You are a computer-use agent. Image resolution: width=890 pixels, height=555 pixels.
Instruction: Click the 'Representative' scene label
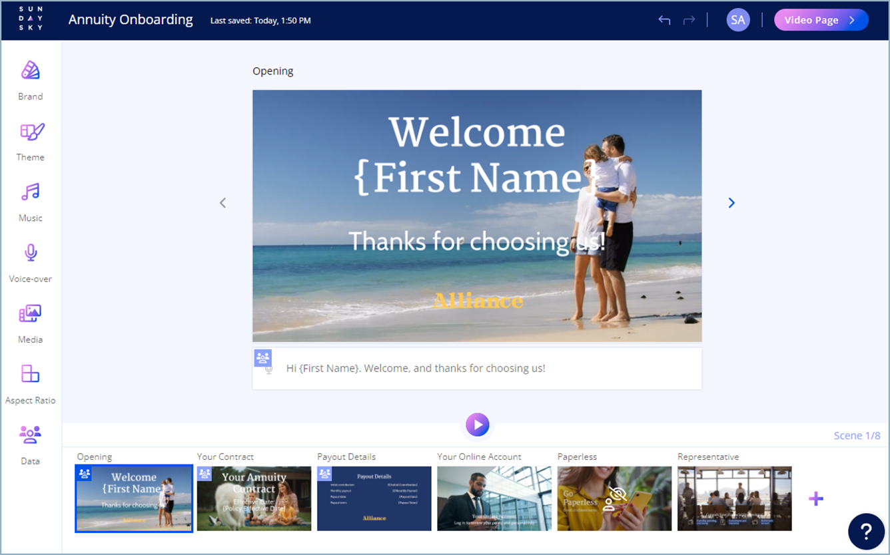(x=708, y=457)
